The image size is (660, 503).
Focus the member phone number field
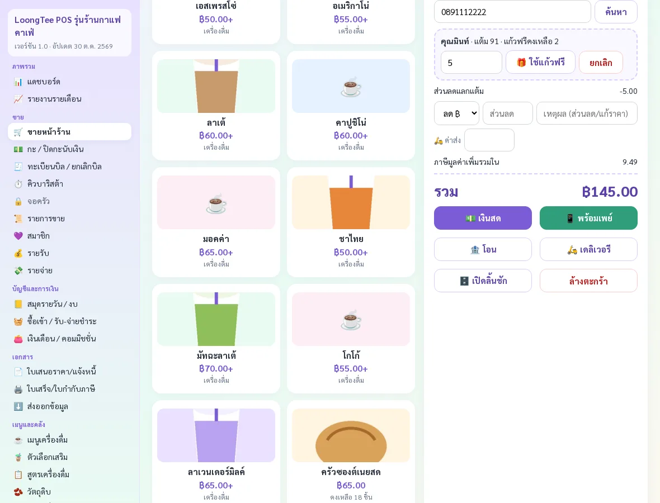512,12
